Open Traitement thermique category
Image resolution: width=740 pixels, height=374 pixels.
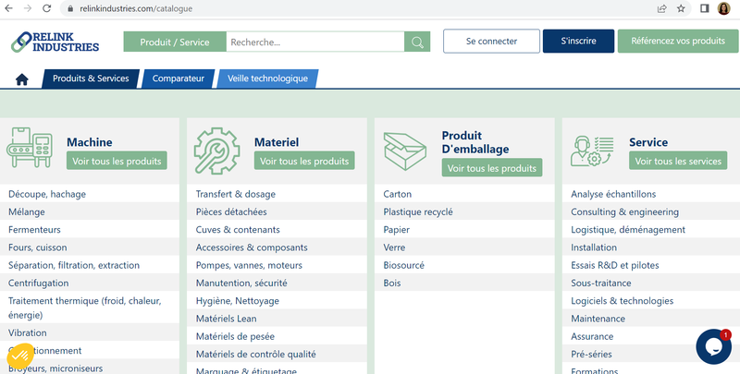(84, 308)
